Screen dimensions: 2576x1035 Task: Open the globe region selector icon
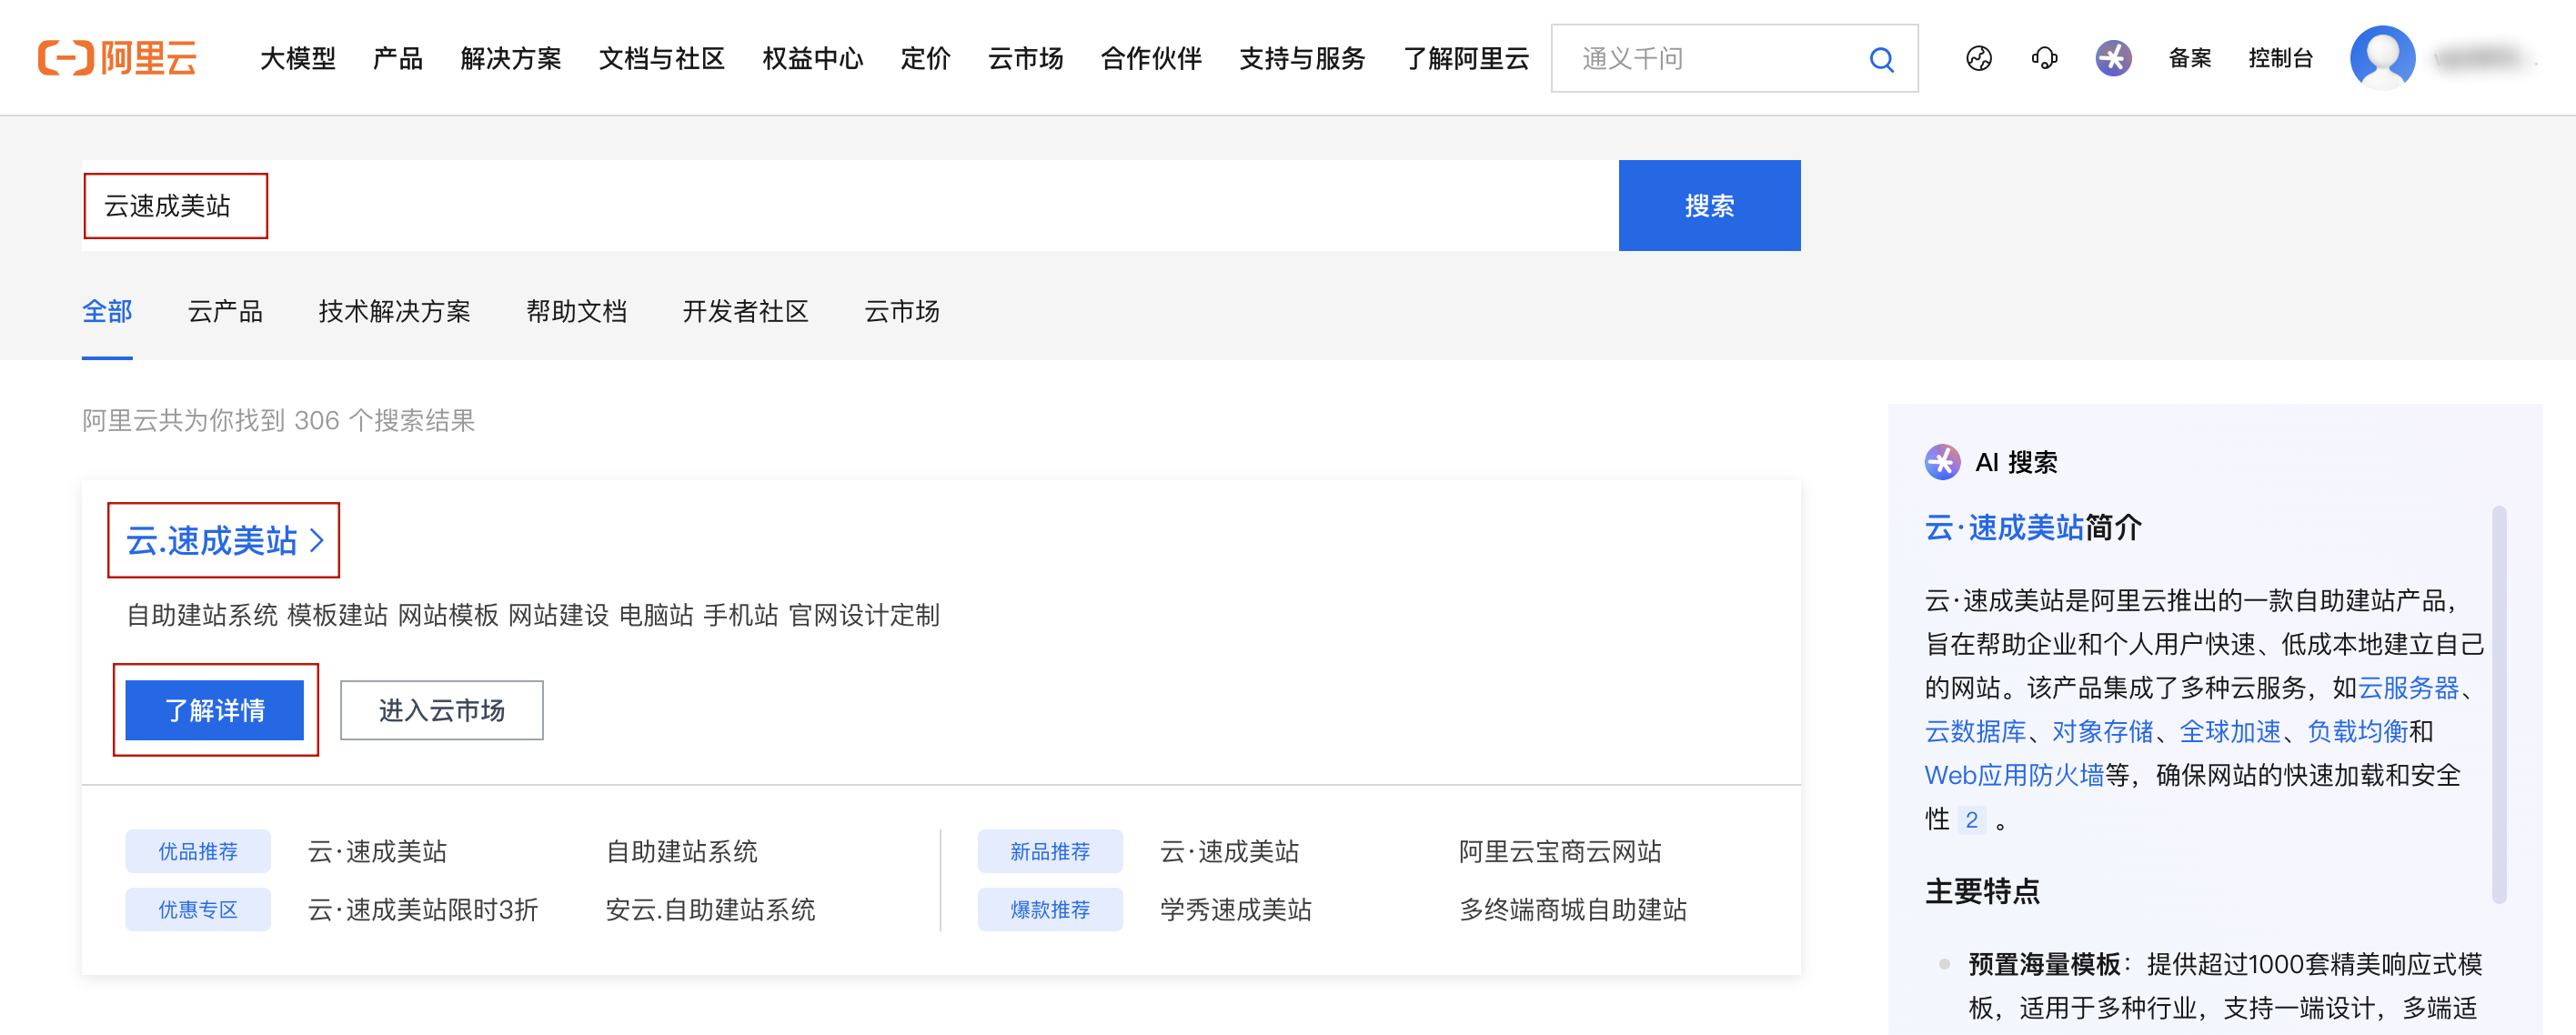1978,58
